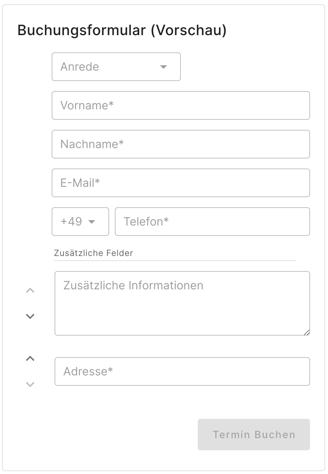Click the Buchungsformular (Vorschau) heading

(121, 30)
